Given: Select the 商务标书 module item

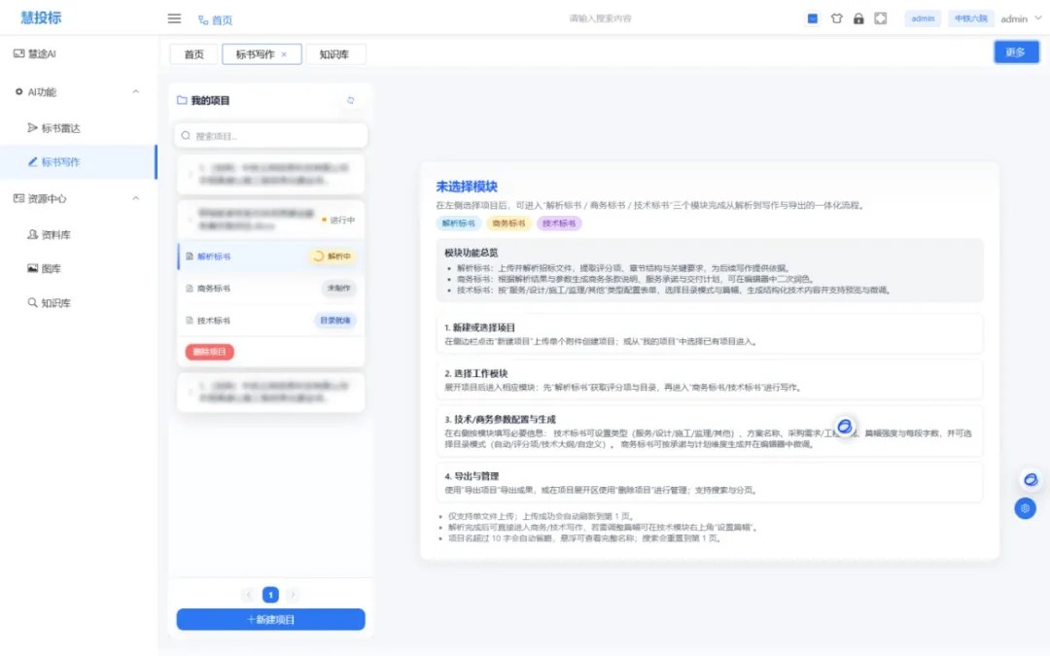Looking at the screenshot, I should [x=214, y=289].
